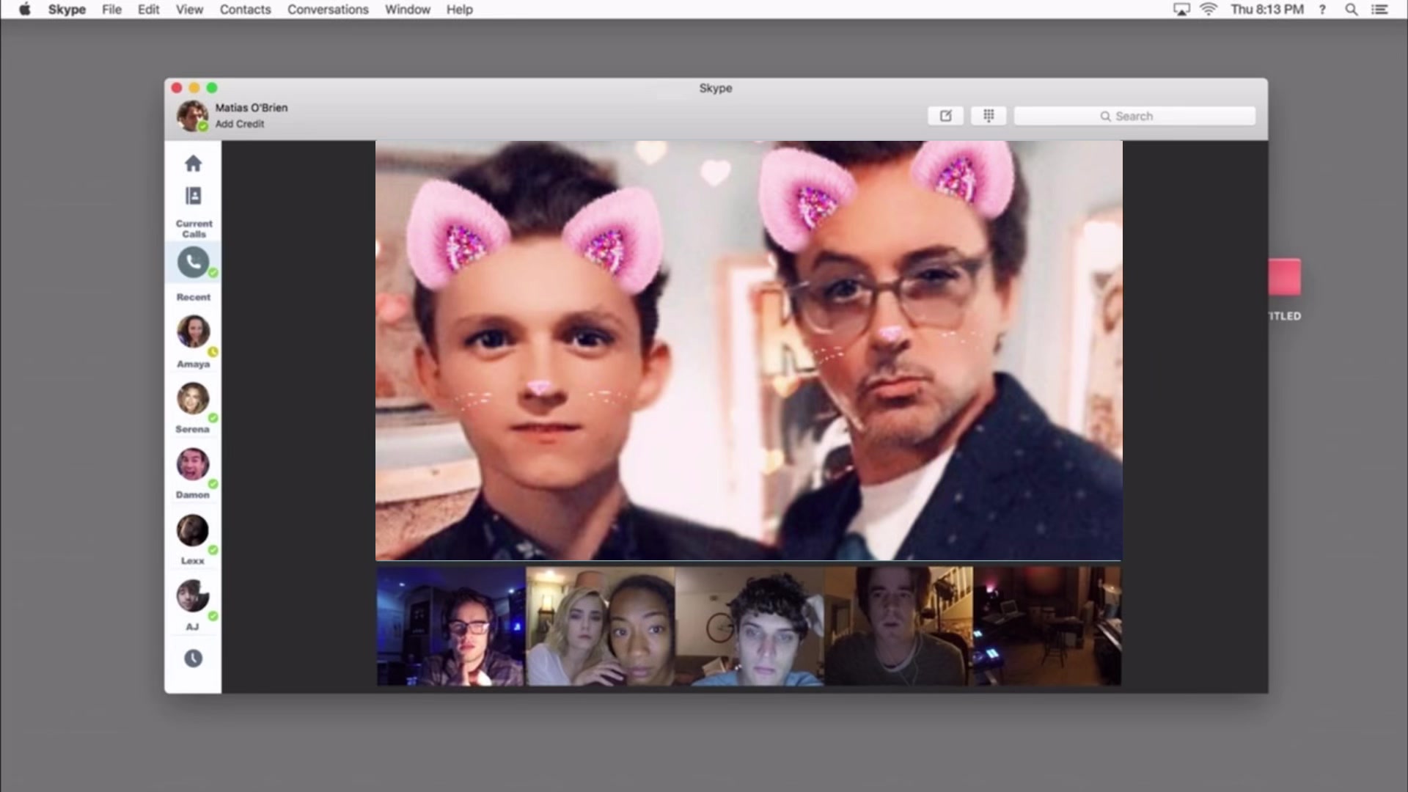Click the macOS Spotlight search icon

click(x=1351, y=10)
